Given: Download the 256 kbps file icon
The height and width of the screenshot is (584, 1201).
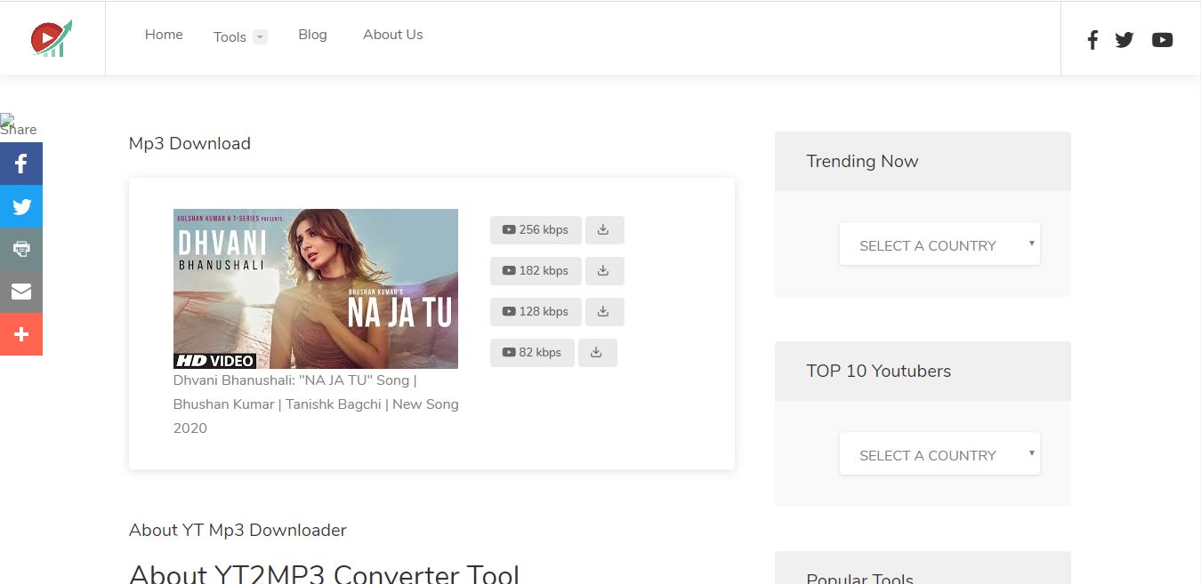Looking at the screenshot, I should tap(603, 229).
